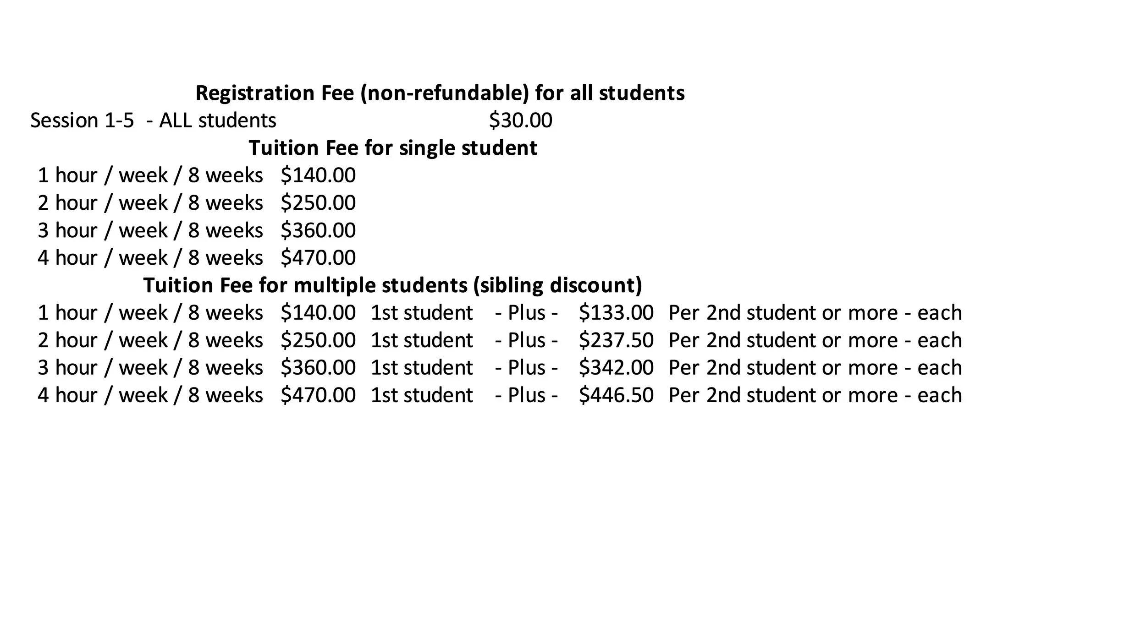
Task: Click Session 1-5 ALL students text
Action: tap(153, 120)
